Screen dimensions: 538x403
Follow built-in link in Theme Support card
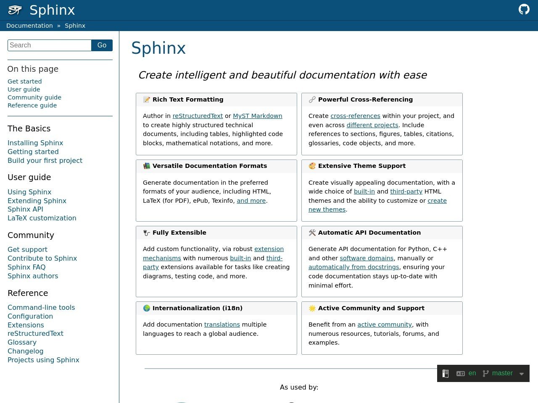click(x=364, y=191)
